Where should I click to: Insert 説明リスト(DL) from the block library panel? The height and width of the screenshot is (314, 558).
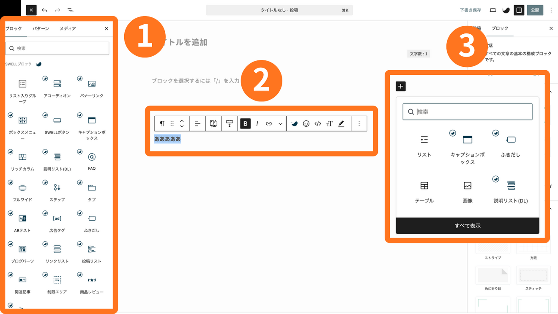(57, 161)
